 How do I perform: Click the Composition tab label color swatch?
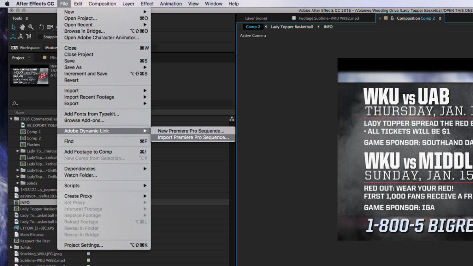pos(386,18)
